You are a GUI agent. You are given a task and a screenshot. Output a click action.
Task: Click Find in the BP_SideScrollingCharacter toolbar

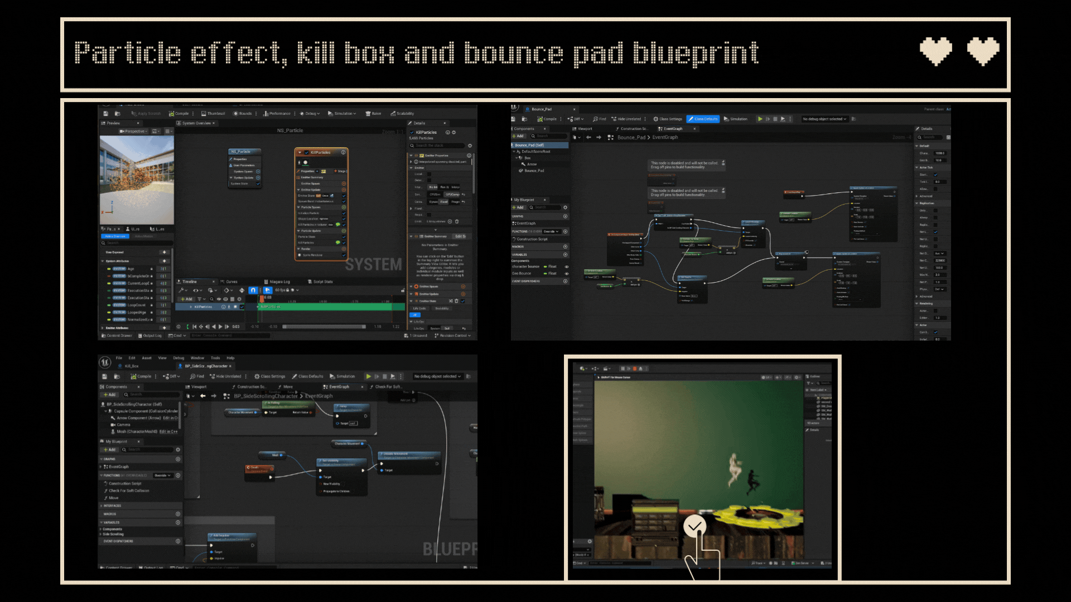(x=197, y=376)
